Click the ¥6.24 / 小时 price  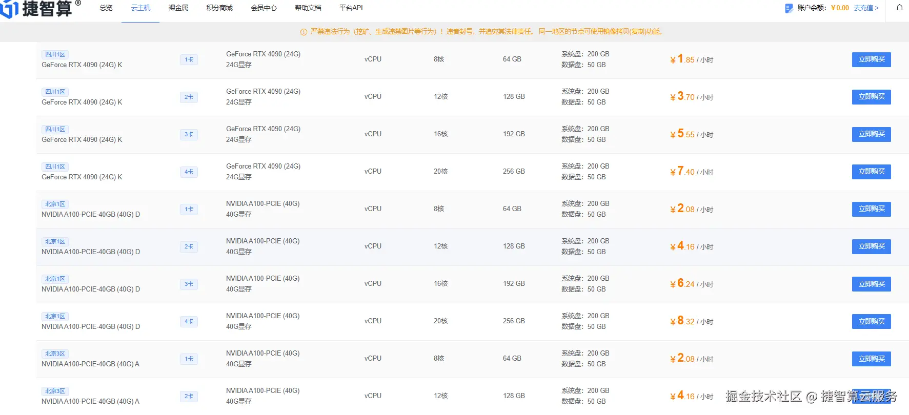point(692,284)
